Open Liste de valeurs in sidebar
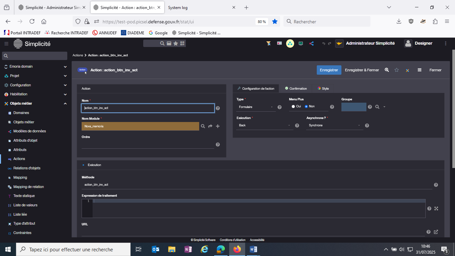This screenshot has width=455, height=256. click(25, 205)
